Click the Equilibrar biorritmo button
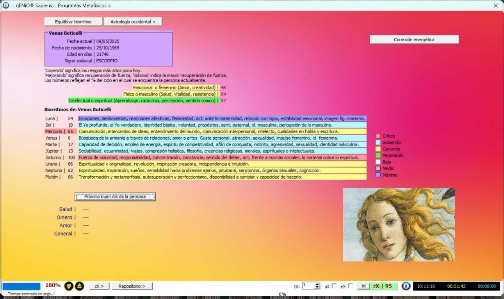504x299 pixels. tap(73, 22)
